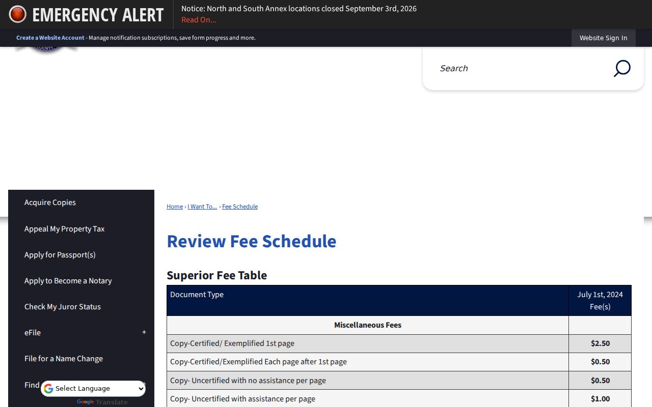The height and width of the screenshot is (407, 652).
Task: Open File for a Name Change
Action: 64,359
